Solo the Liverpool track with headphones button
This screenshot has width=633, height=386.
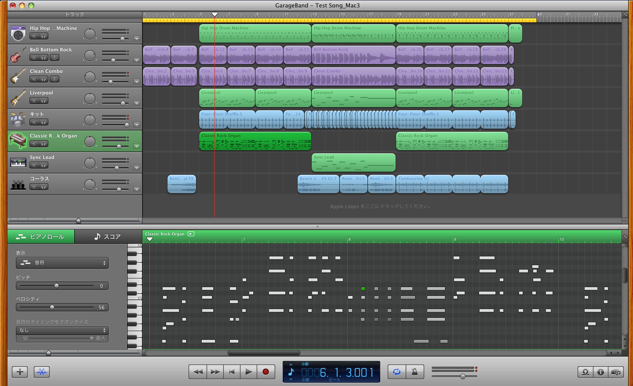44,101
